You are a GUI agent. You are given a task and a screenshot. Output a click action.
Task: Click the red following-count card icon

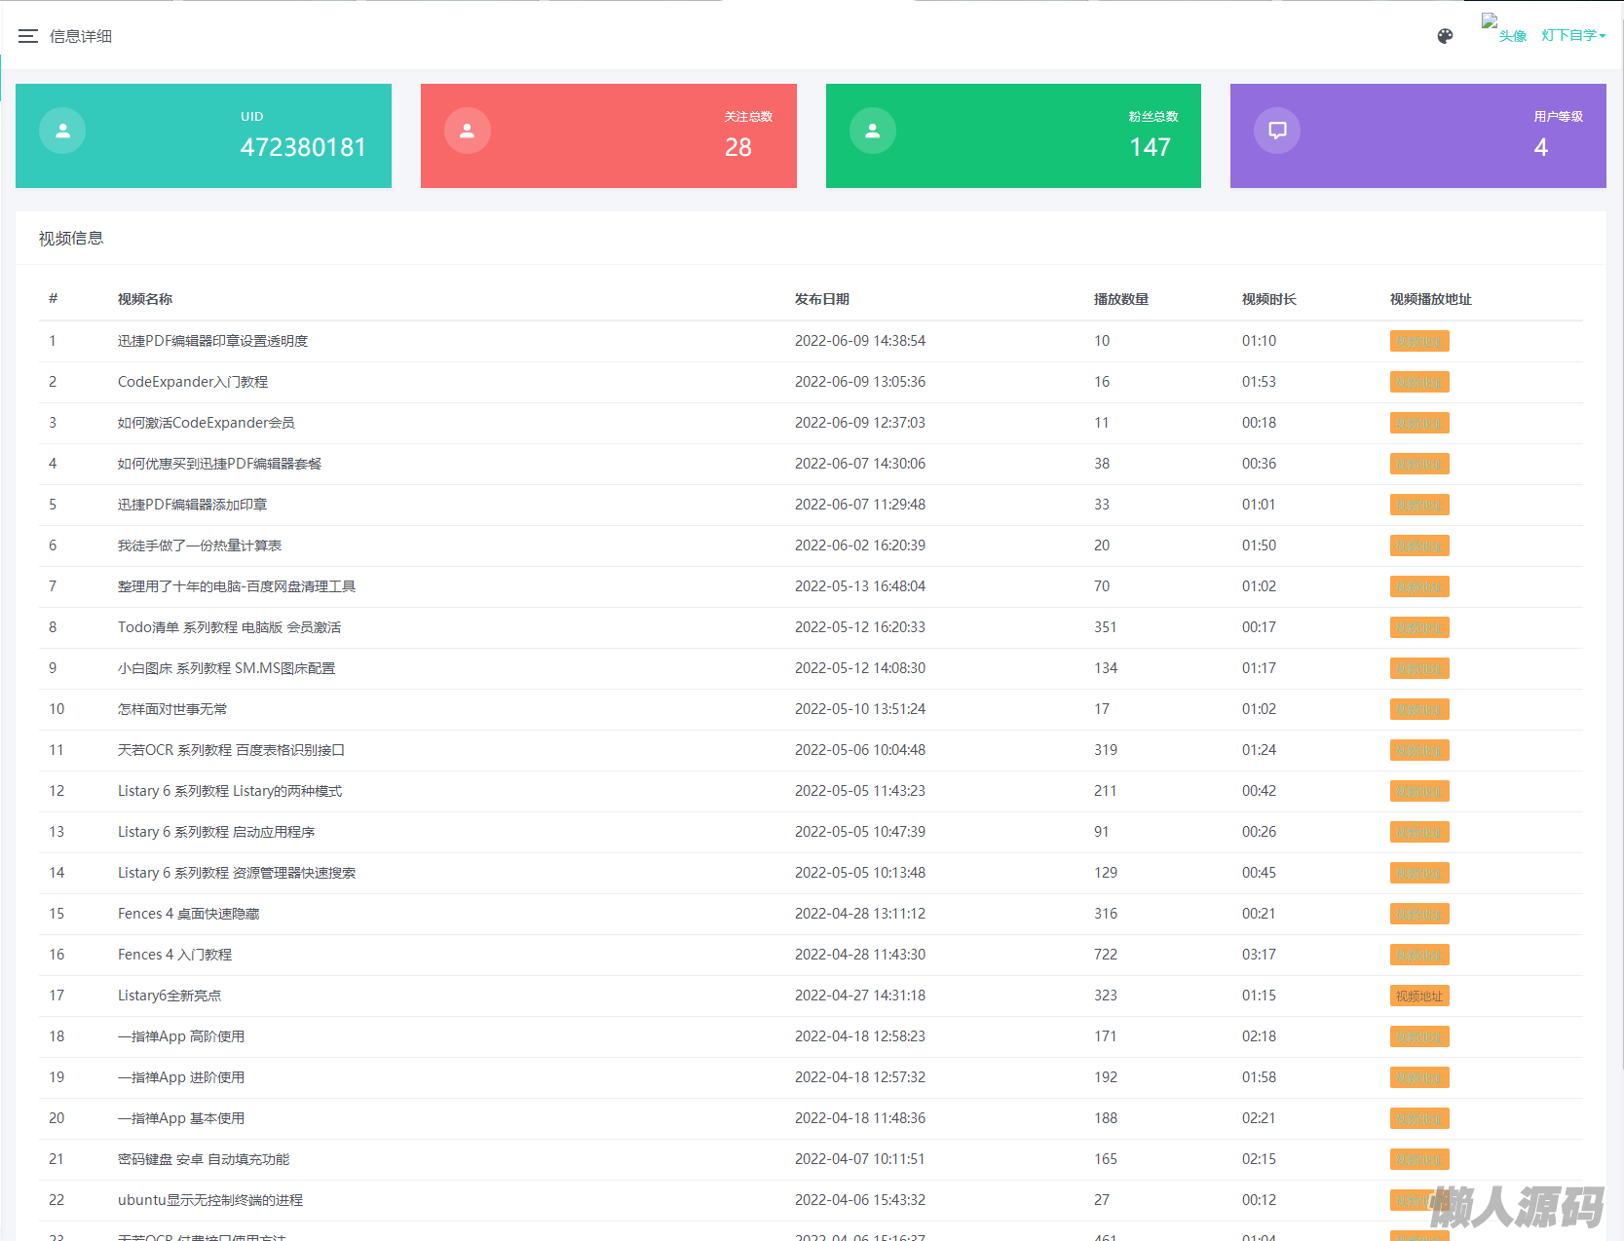point(468,131)
